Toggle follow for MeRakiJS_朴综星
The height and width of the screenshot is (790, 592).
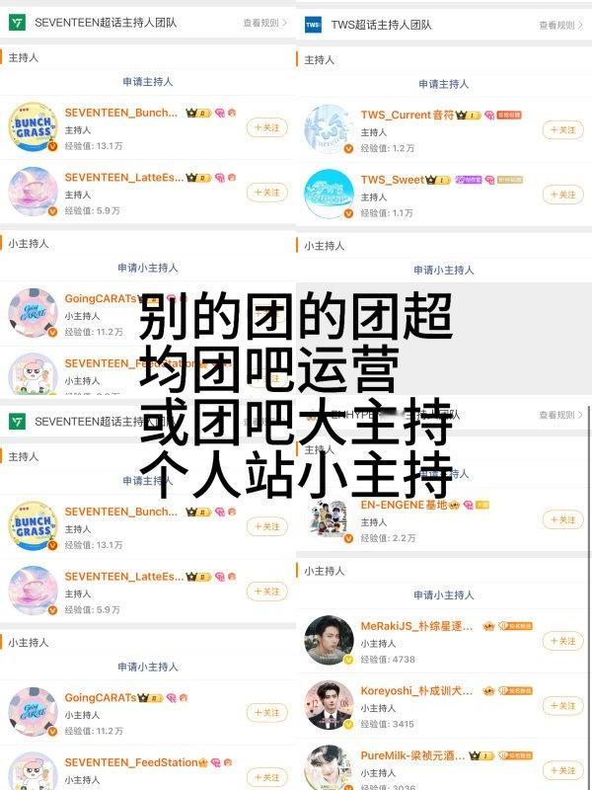562,641
